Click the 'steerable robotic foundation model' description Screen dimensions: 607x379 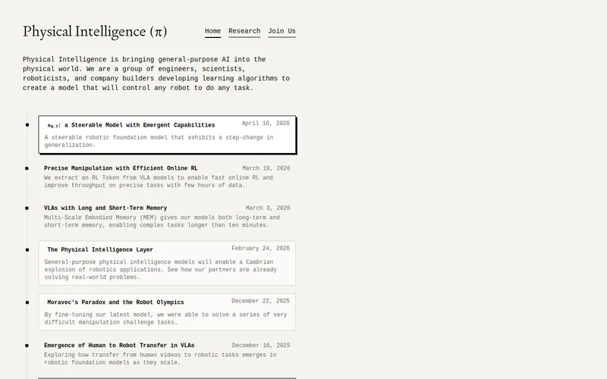pos(159,141)
